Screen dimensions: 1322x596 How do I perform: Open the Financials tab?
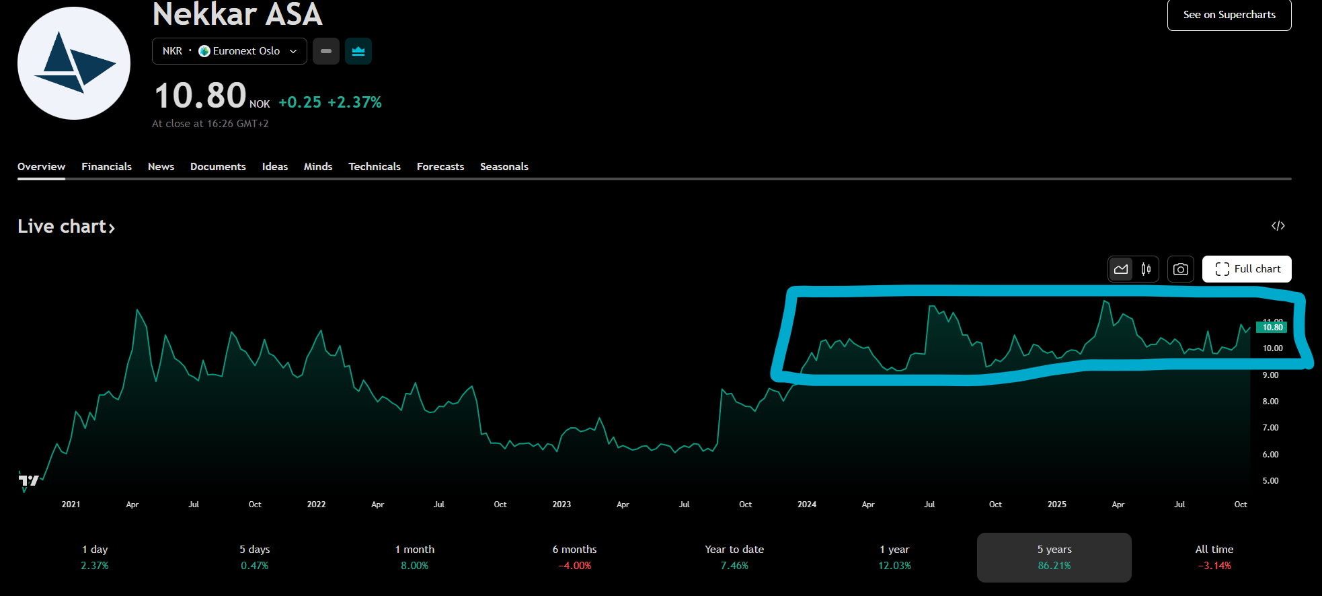point(106,167)
